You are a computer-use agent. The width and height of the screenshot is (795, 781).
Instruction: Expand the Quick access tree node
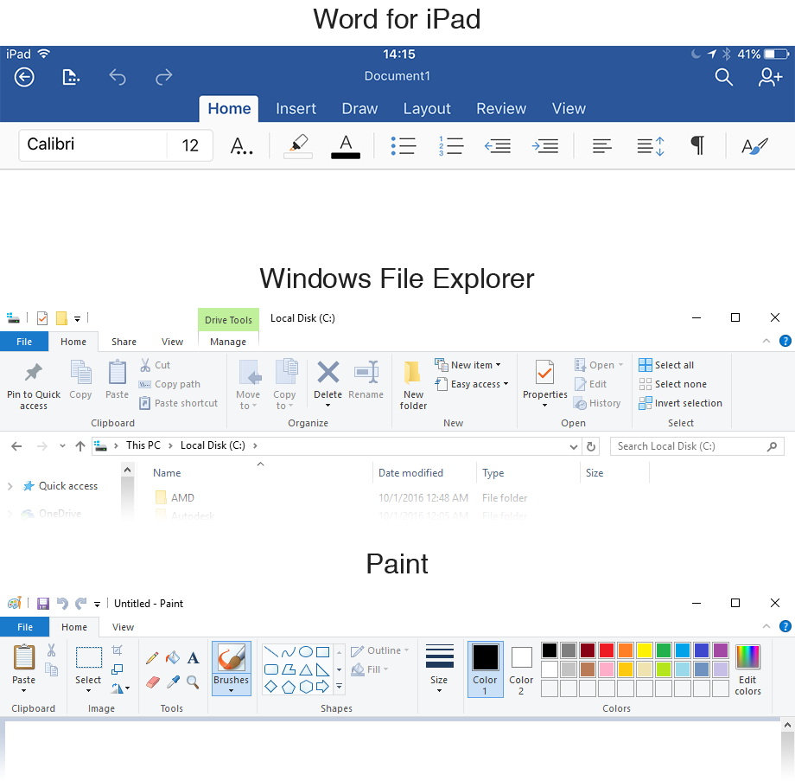pos(10,486)
